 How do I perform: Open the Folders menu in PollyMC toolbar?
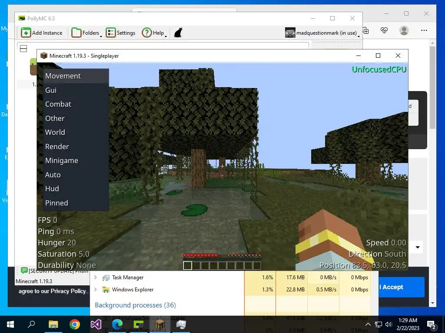86,33
